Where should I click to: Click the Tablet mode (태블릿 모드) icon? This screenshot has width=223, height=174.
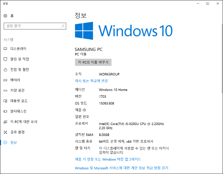(5, 101)
